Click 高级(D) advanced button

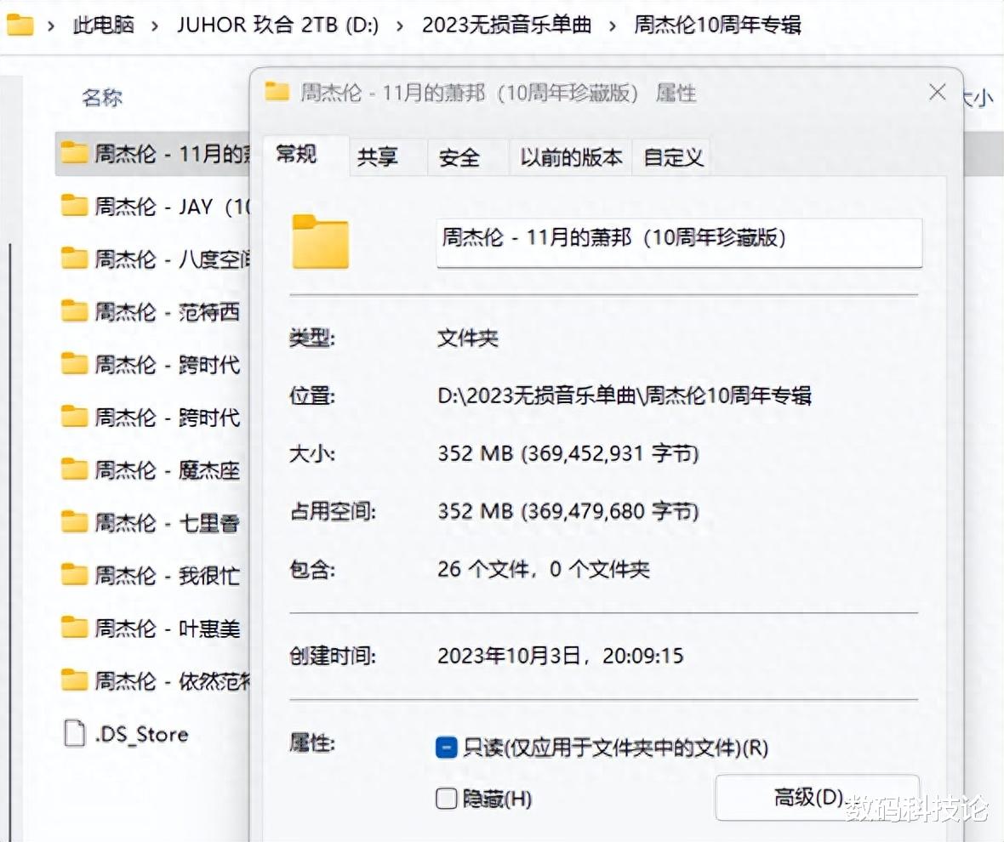(x=818, y=798)
